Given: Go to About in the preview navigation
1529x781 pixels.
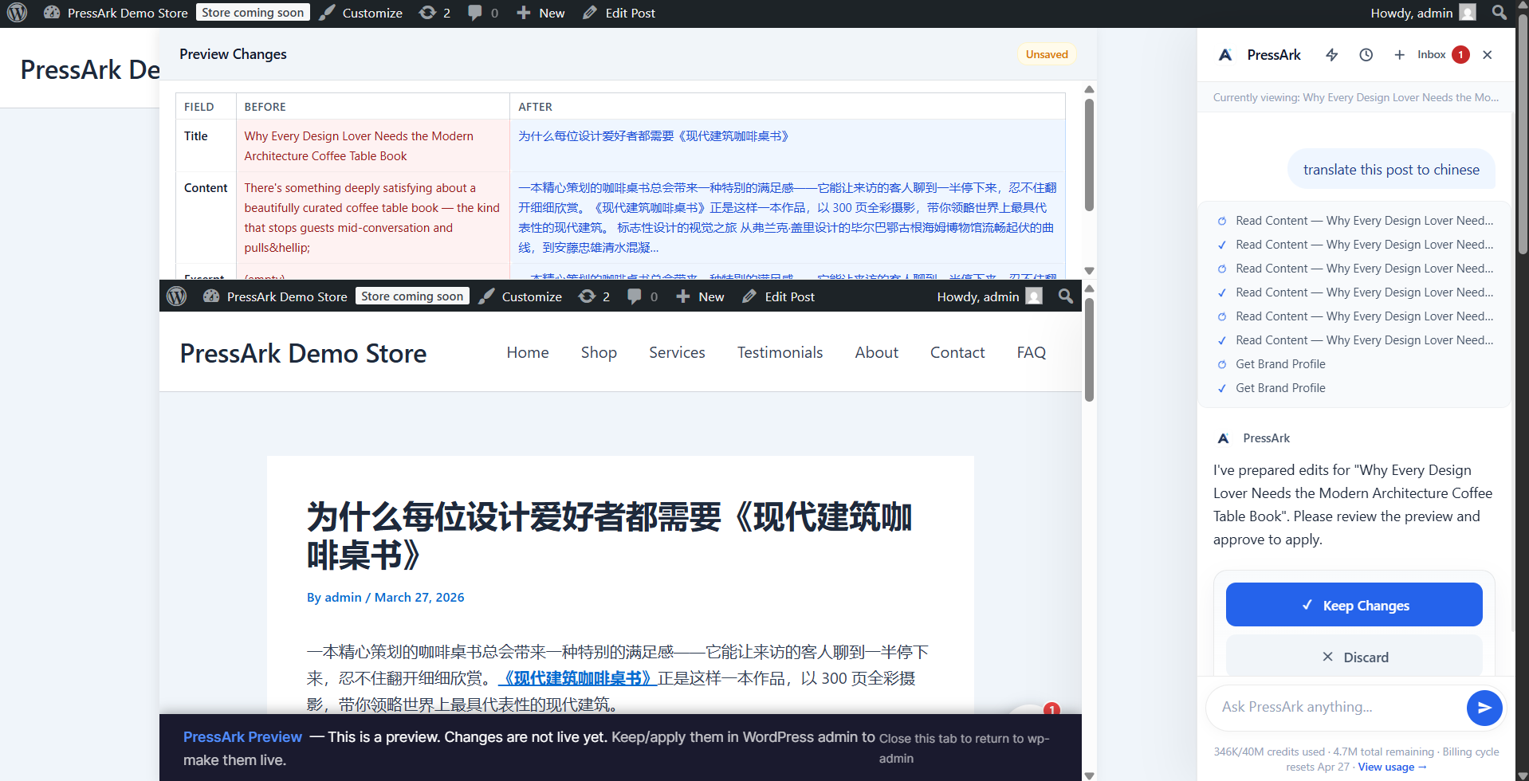Looking at the screenshot, I should point(877,352).
